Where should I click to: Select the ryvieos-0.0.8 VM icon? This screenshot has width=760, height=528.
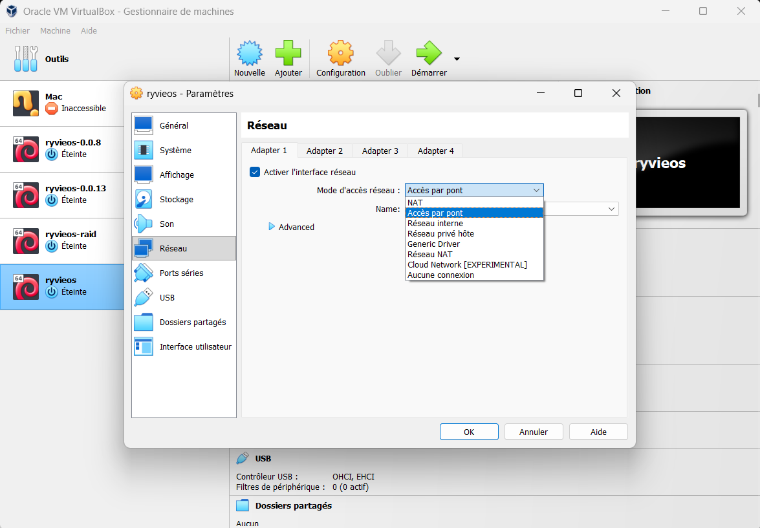[x=26, y=149]
